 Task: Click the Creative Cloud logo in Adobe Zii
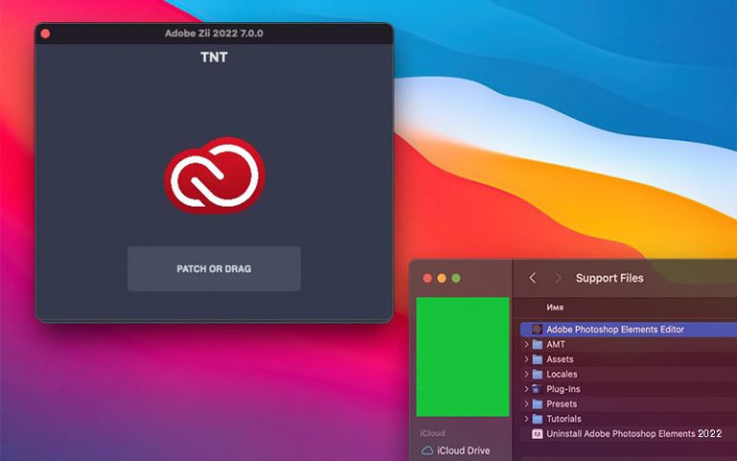tap(214, 175)
